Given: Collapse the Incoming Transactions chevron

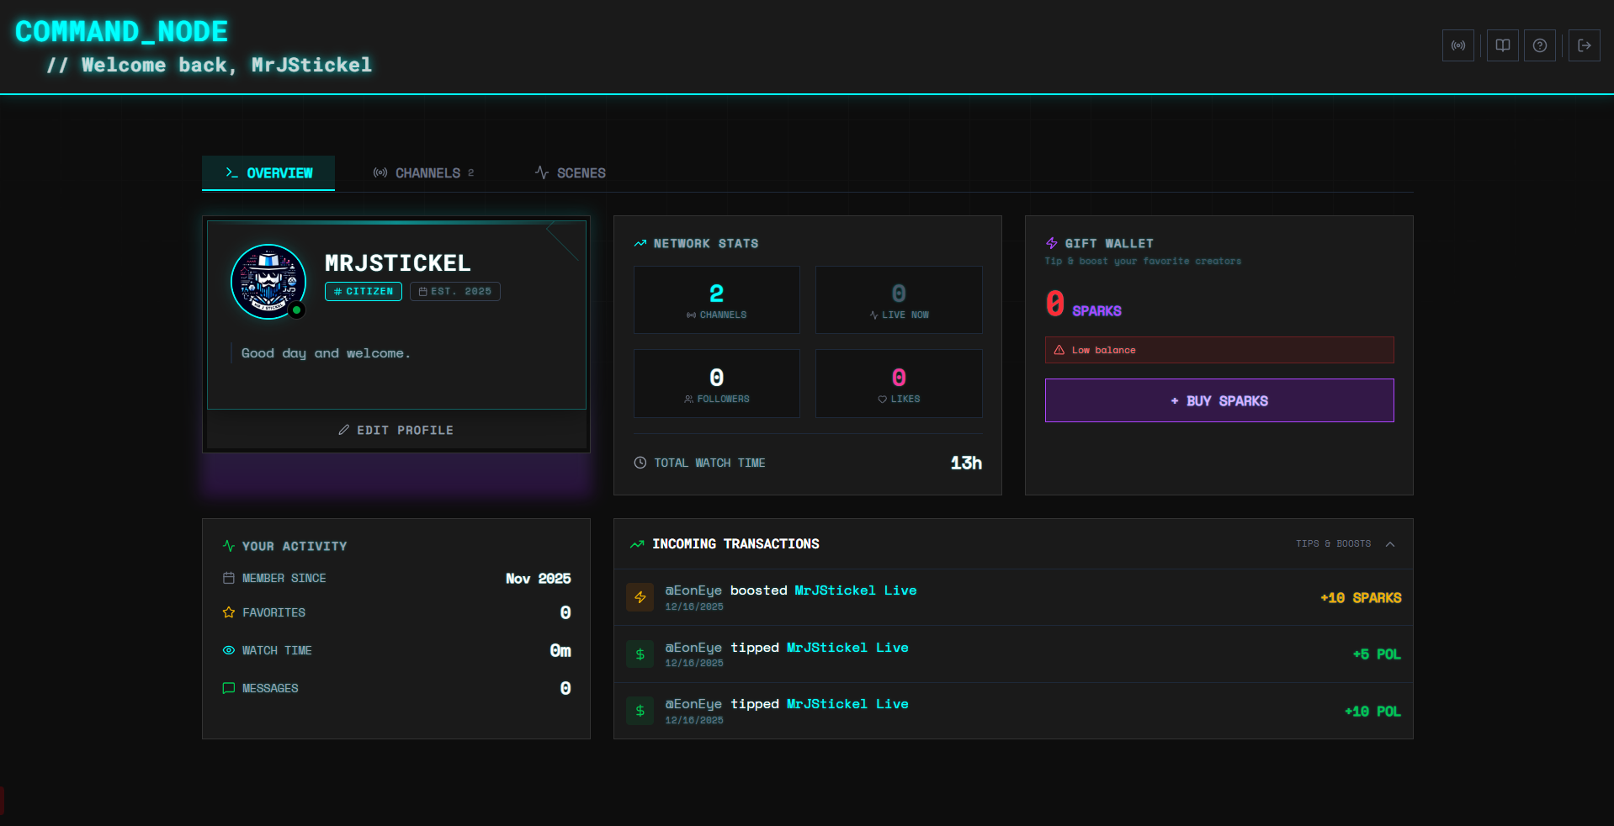Looking at the screenshot, I should point(1390,544).
